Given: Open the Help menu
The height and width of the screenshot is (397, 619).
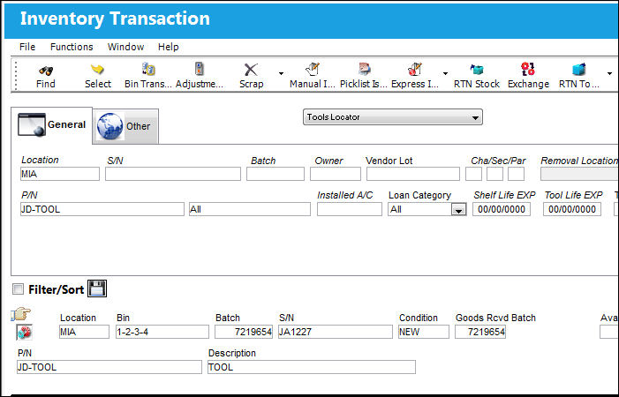Looking at the screenshot, I should (x=168, y=47).
